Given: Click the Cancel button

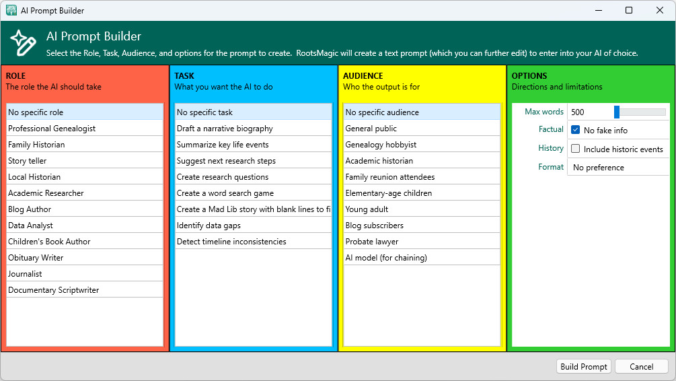Looking at the screenshot, I should tap(641, 367).
